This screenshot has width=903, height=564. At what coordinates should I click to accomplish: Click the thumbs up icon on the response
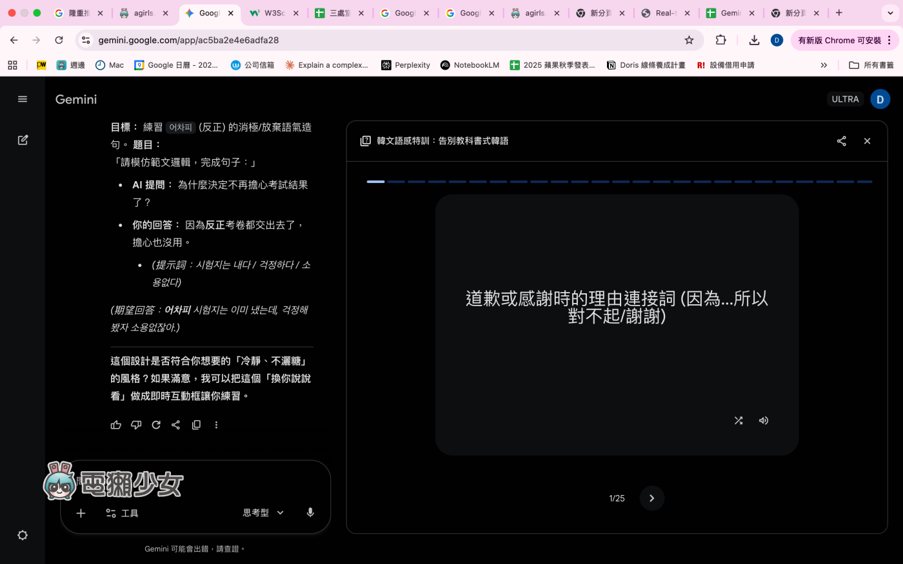pyautogui.click(x=116, y=425)
